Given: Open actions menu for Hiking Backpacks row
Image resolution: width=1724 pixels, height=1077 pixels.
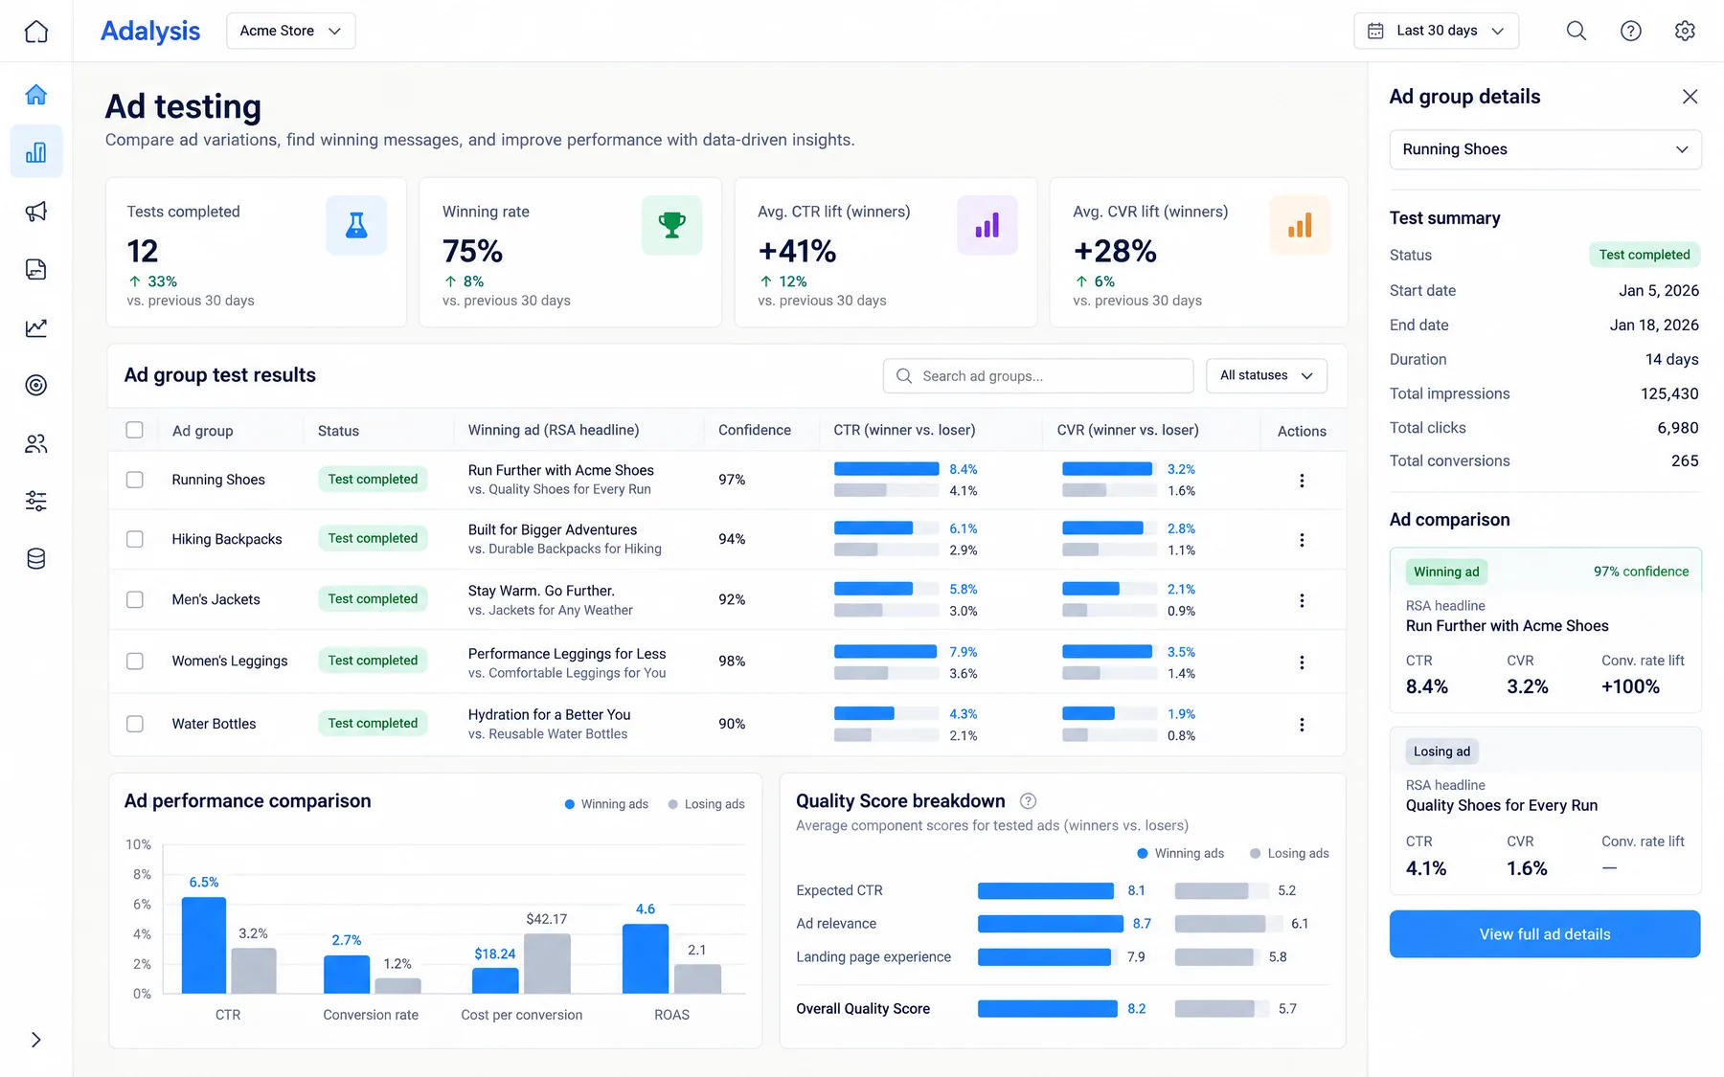Looking at the screenshot, I should point(1302,540).
